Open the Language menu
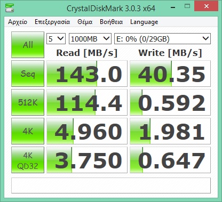 pos(144,22)
